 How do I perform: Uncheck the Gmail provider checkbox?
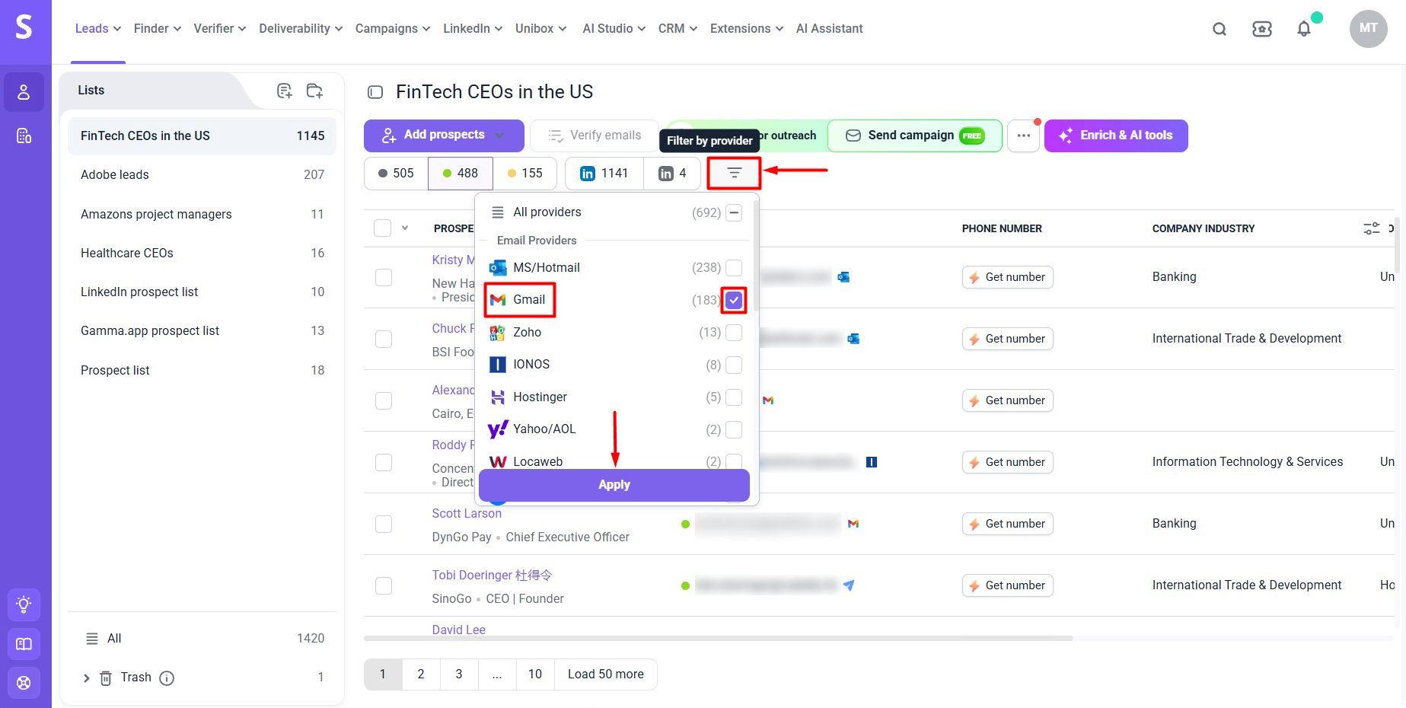[734, 300]
